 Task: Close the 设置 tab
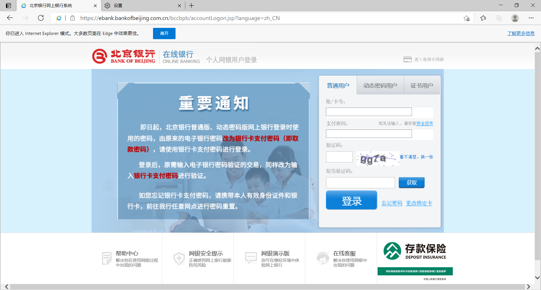coord(179,6)
